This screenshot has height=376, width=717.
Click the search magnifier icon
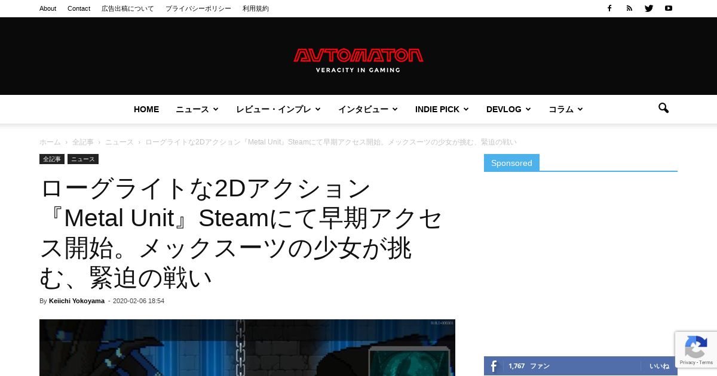663,109
